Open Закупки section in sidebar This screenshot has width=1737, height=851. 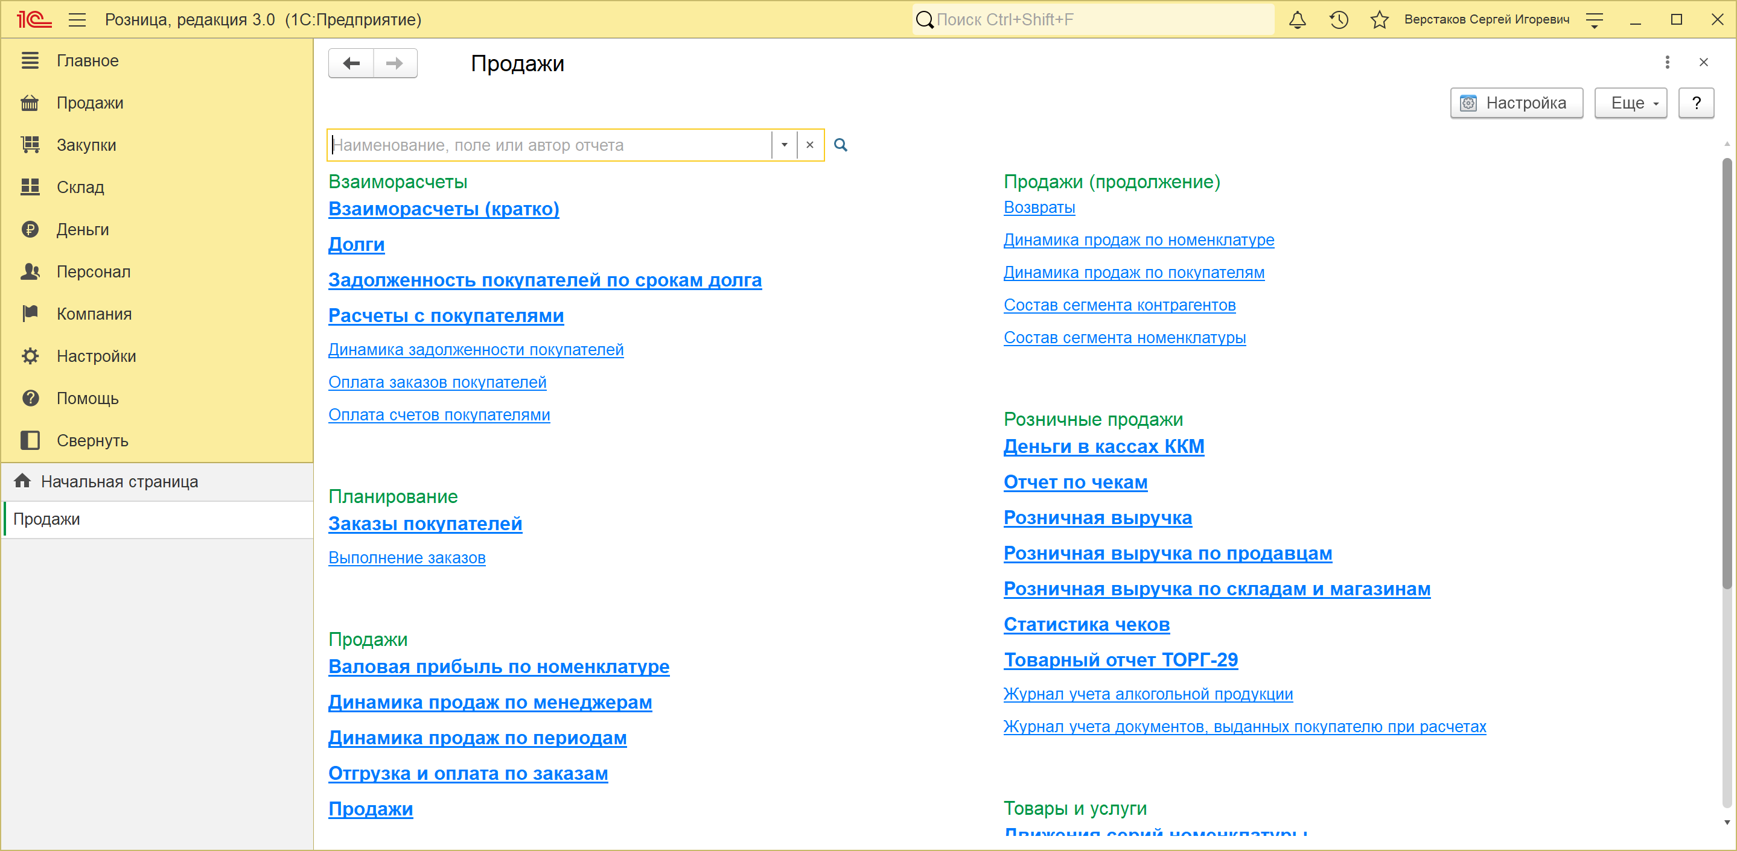click(86, 145)
